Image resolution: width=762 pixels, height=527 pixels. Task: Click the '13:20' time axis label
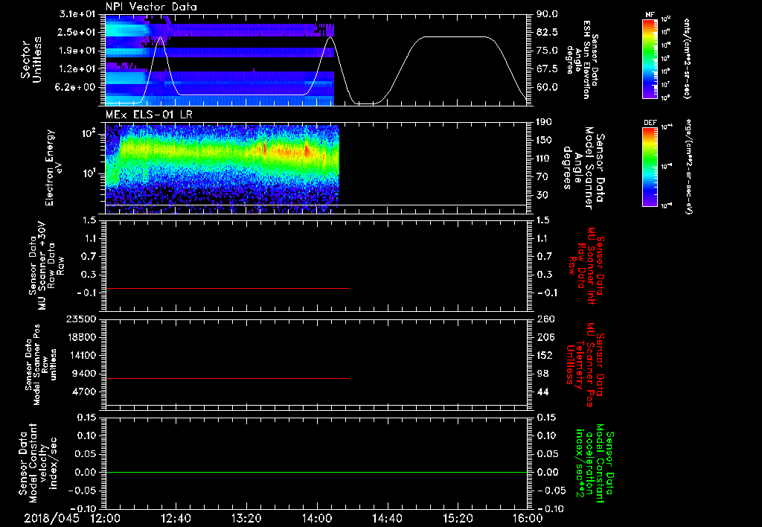point(246,518)
